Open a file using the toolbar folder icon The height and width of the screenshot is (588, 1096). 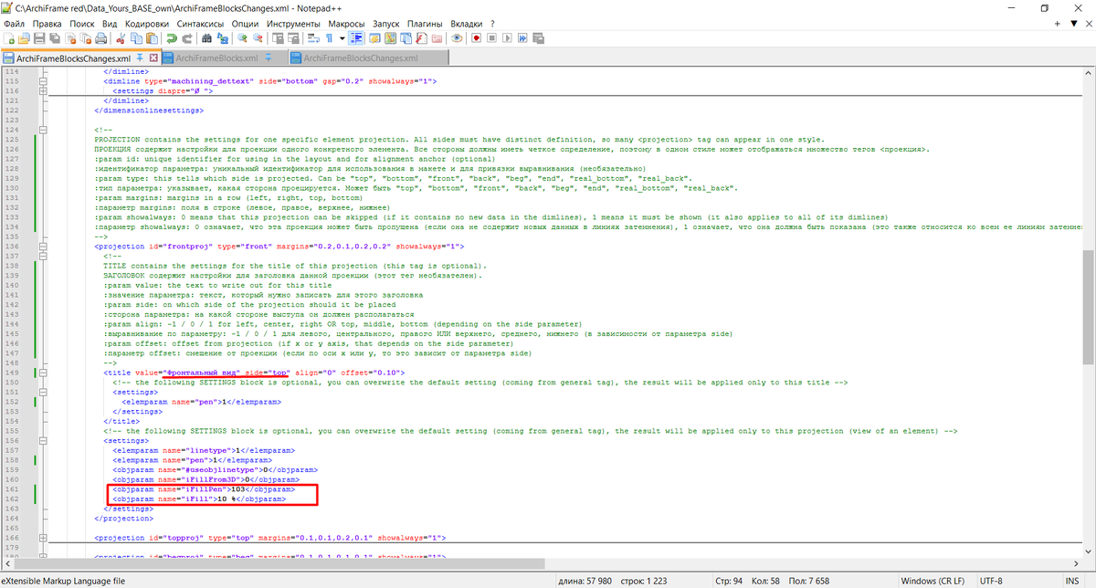[x=24, y=38]
